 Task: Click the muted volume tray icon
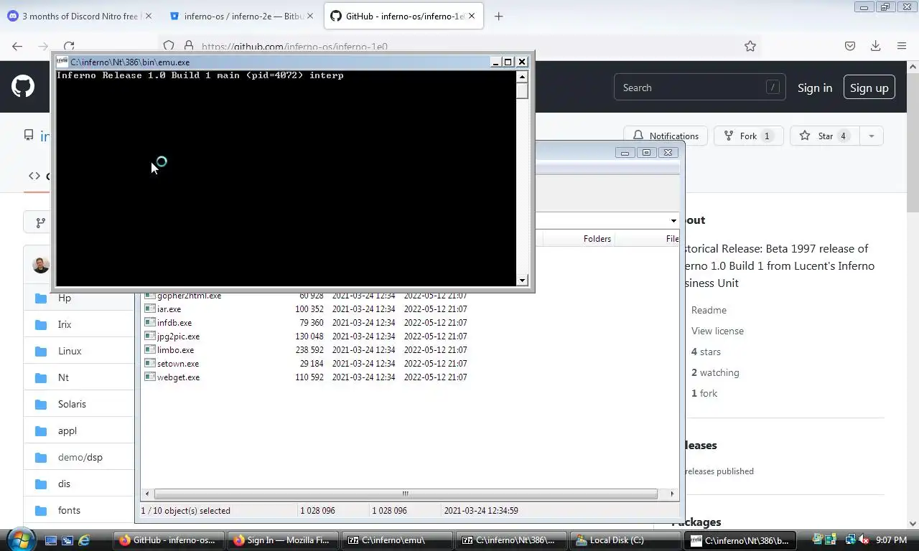863,540
